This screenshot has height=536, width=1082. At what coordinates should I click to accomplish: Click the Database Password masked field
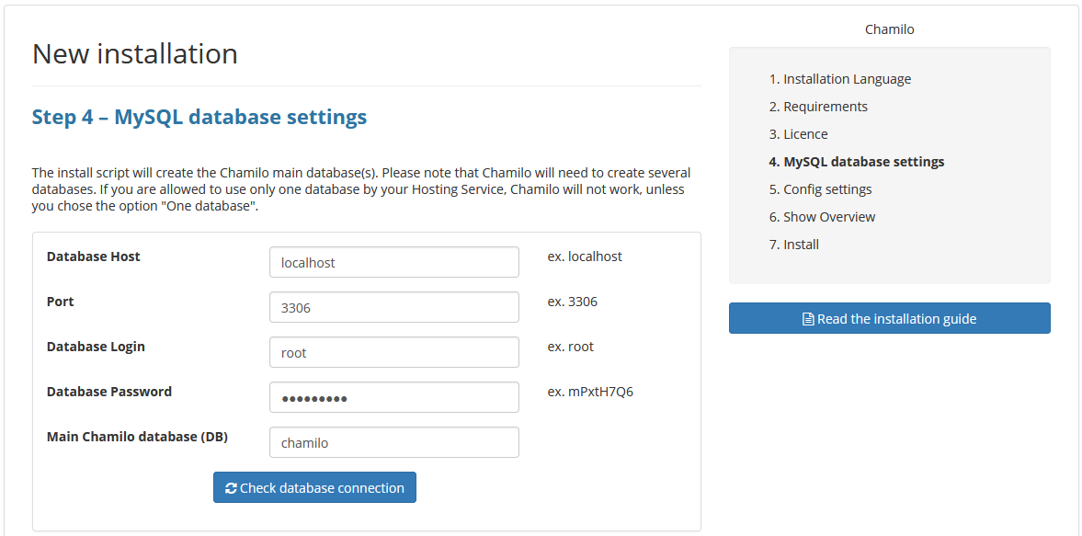[x=393, y=397]
